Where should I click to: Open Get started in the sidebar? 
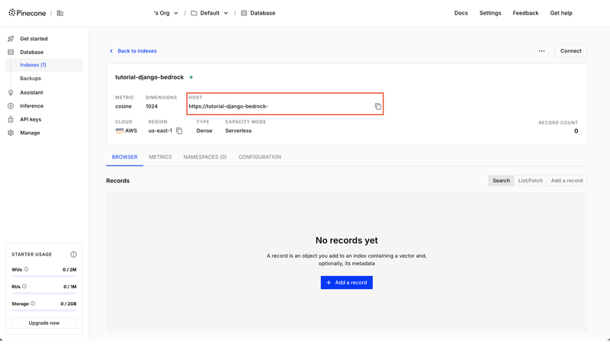click(x=34, y=39)
